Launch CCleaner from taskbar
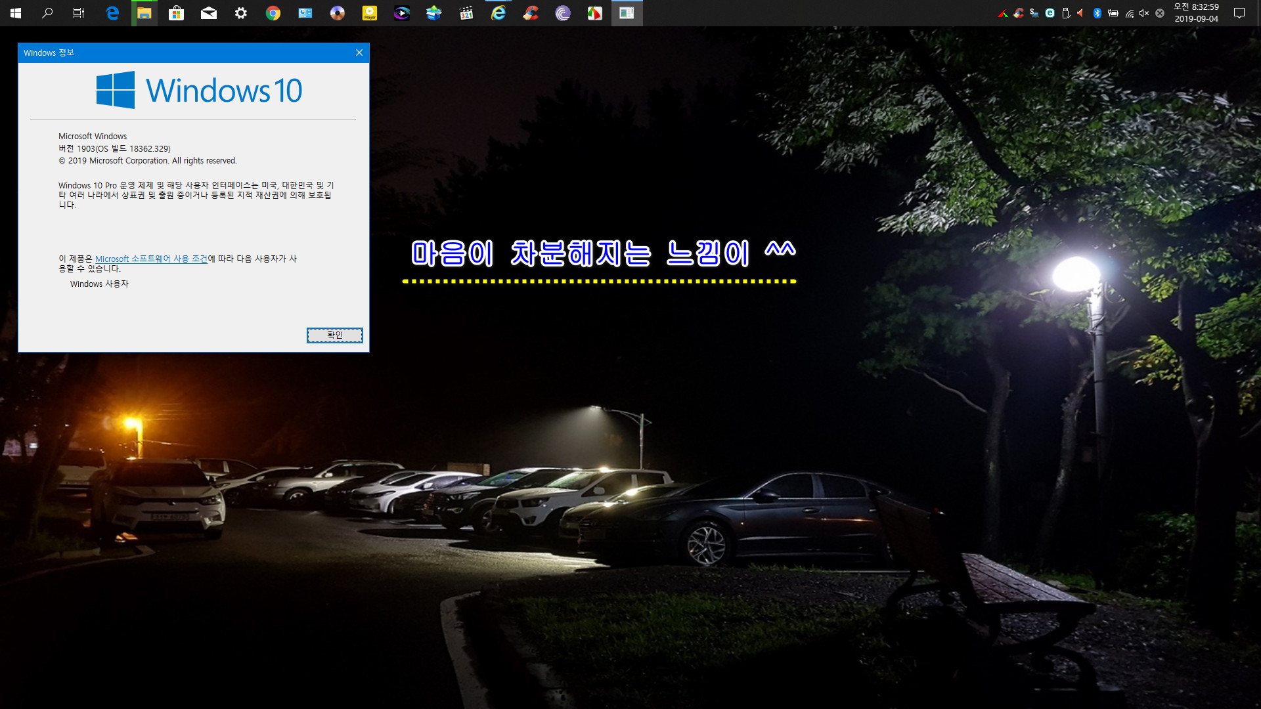The width and height of the screenshot is (1261, 709). [x=531, y=13]
